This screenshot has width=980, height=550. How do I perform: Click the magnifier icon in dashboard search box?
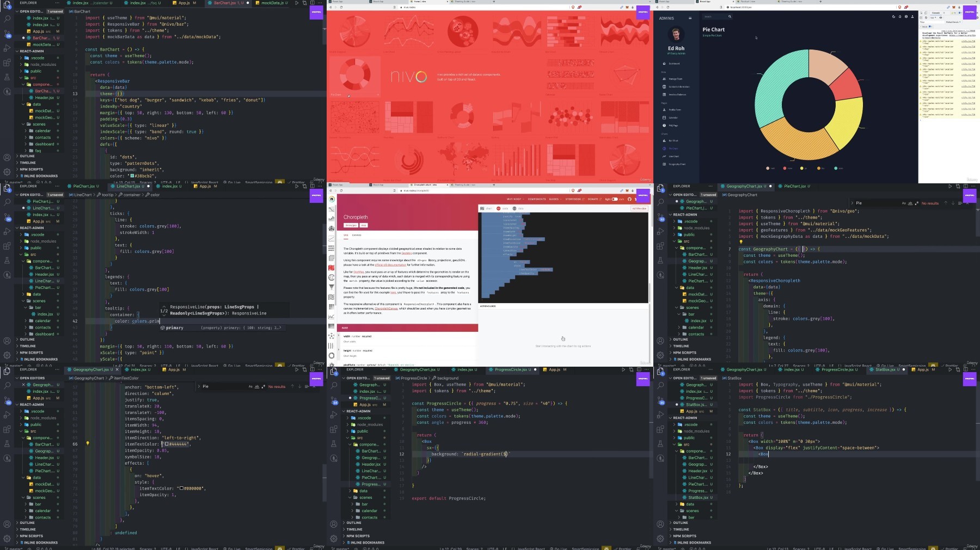730,17
